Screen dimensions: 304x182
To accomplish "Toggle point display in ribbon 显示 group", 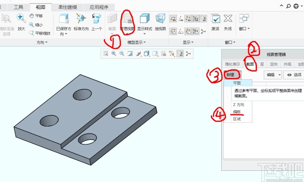I will click(x=188, y=19).
